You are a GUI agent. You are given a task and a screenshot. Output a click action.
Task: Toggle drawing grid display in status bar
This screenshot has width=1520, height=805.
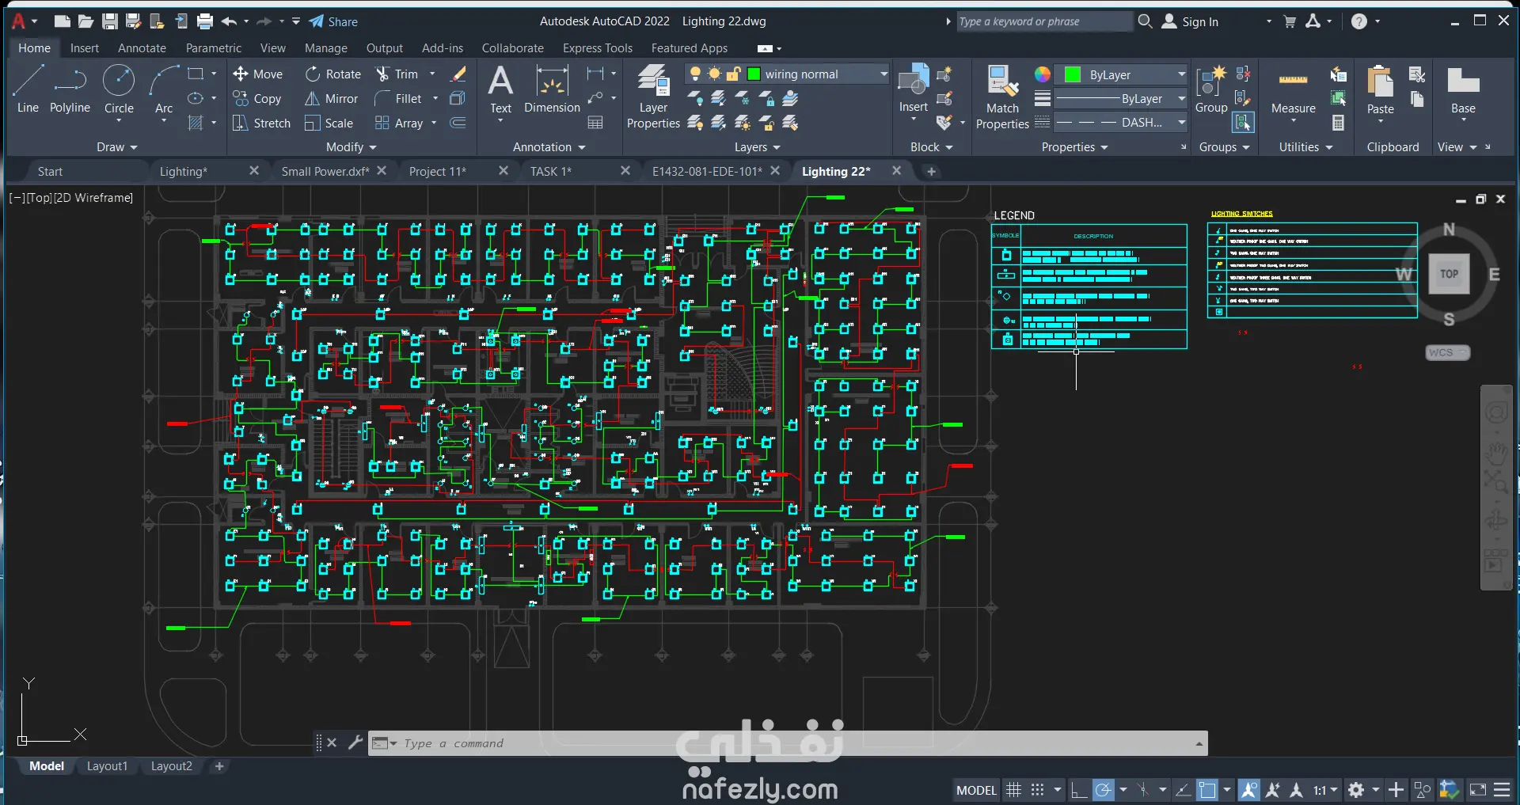point(1013,790)
